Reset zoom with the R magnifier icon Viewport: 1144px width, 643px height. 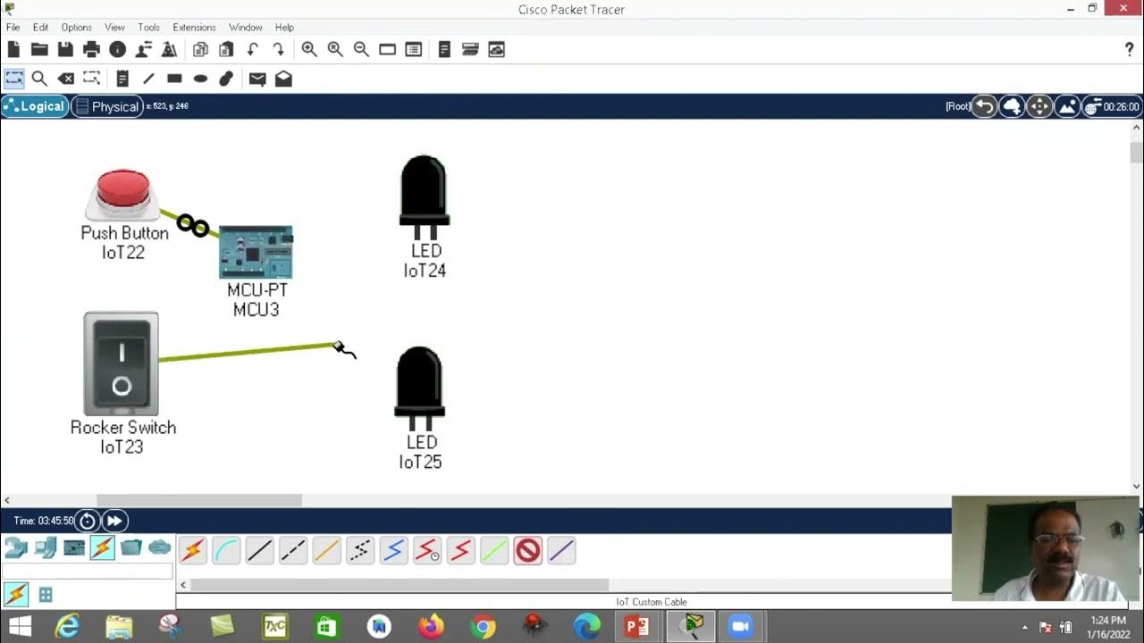pyautogui.click(x=335, y=50)
